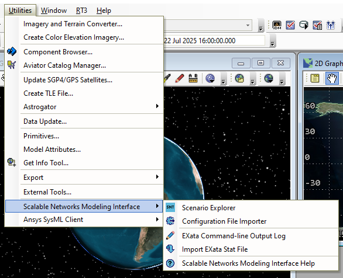Open the wide combo box dropdown arrow in top toolbar
343x278 pixels.
coord(248,25)
